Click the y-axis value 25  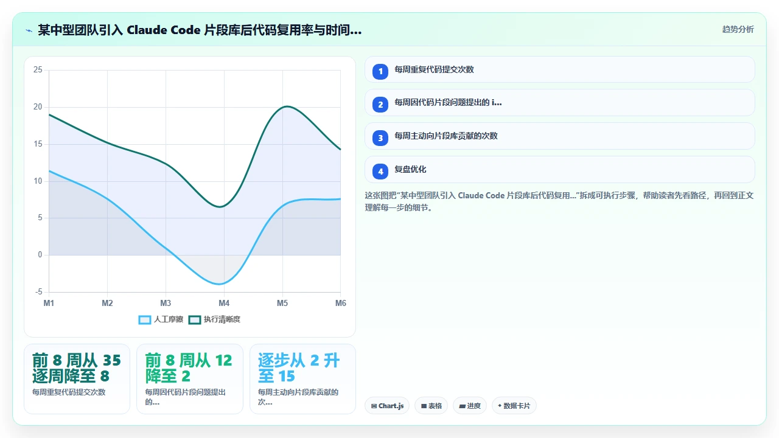pos(38,70)
